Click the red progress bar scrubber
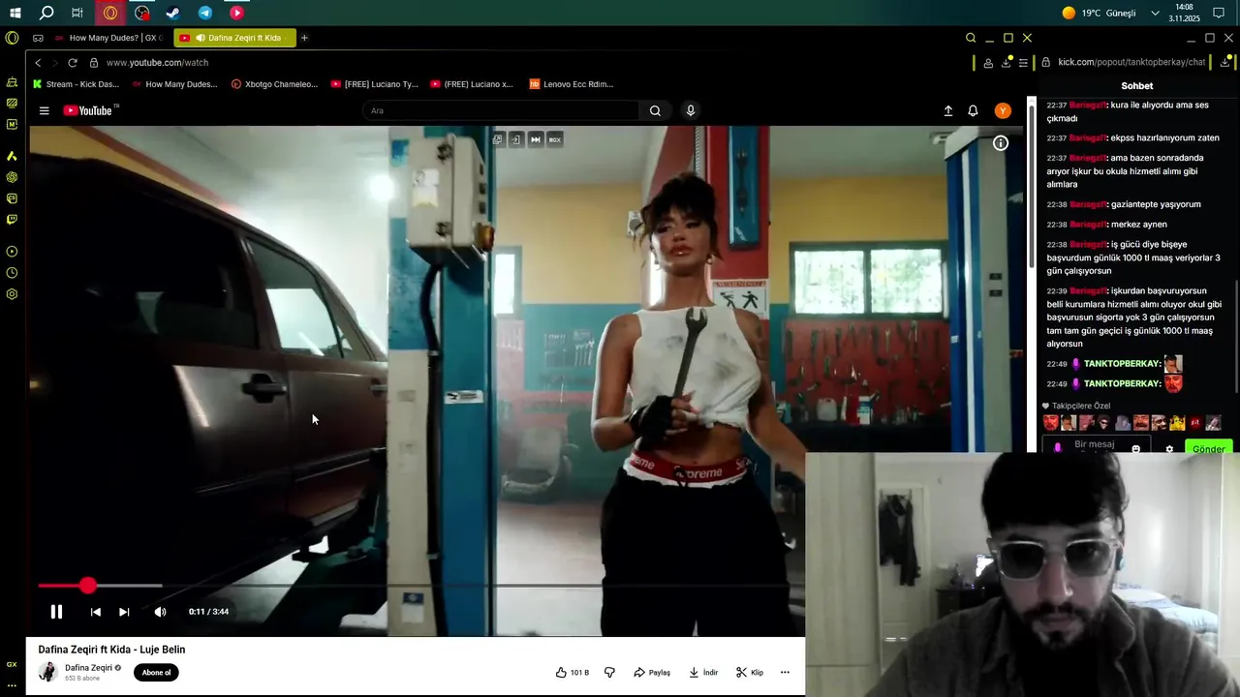 pyautogui.click(x=88, y=586)
